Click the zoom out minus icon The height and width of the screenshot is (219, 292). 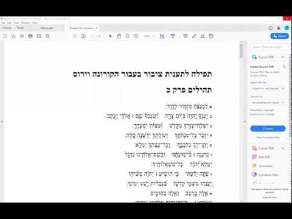click(x=128, y=36)
